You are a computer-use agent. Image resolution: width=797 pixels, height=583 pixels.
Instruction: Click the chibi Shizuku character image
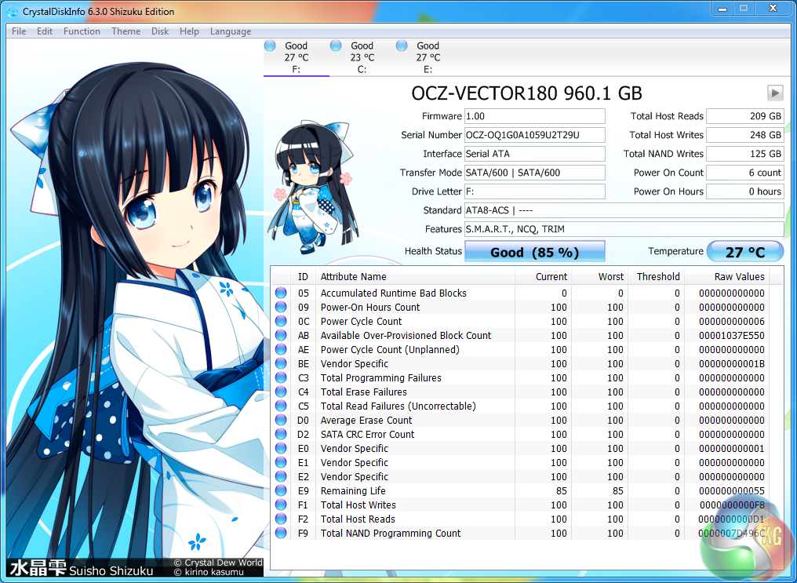point(312,188)
